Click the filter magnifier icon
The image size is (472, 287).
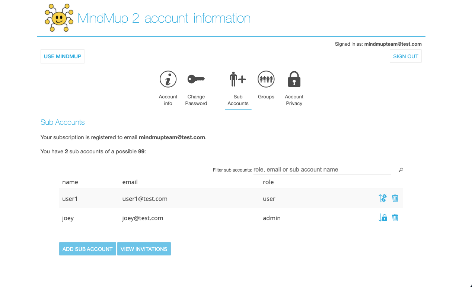(401, 170)
